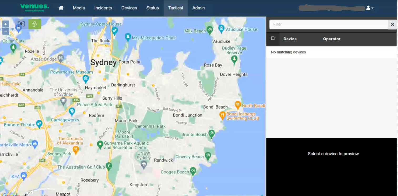Click the Bondi Icebergs Swimming Club marker
398x196 pixels.
[x=222, y=115]
